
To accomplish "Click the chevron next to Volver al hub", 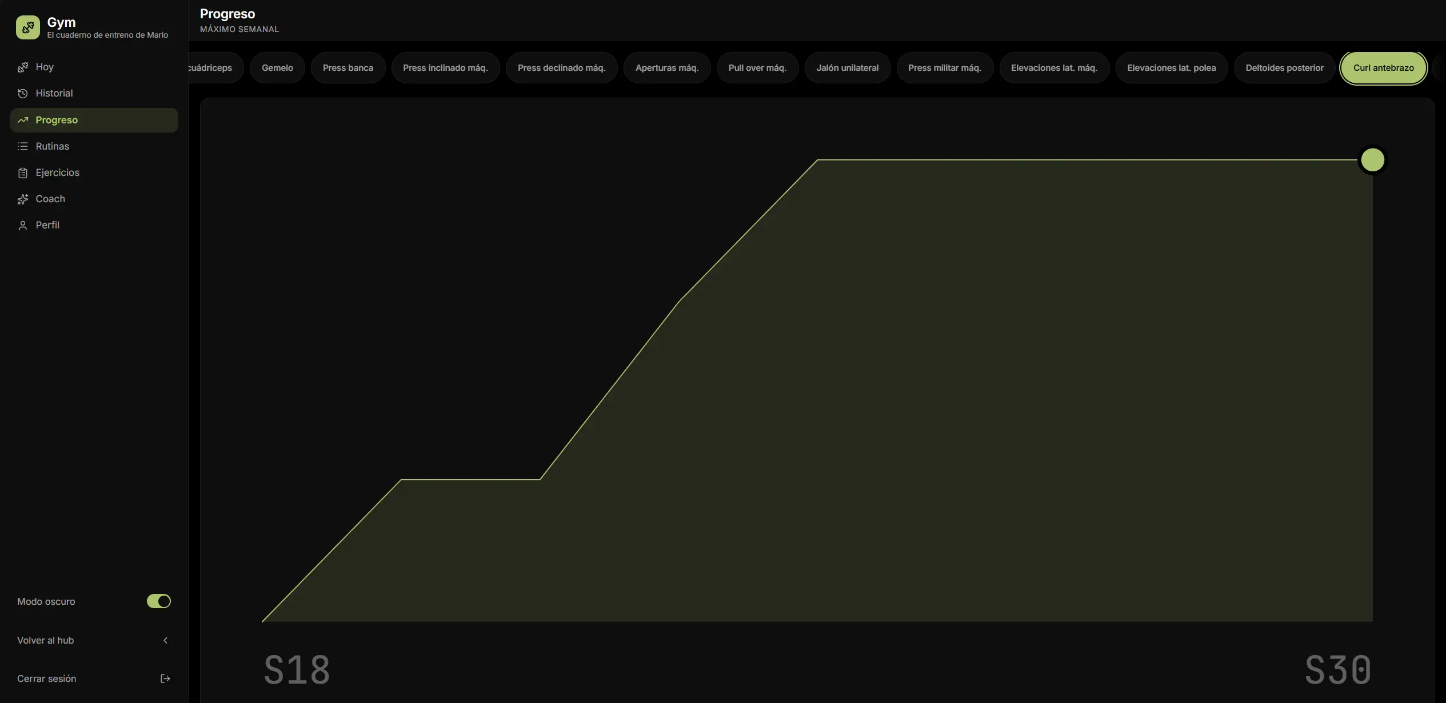I will (x=165, y=640).
